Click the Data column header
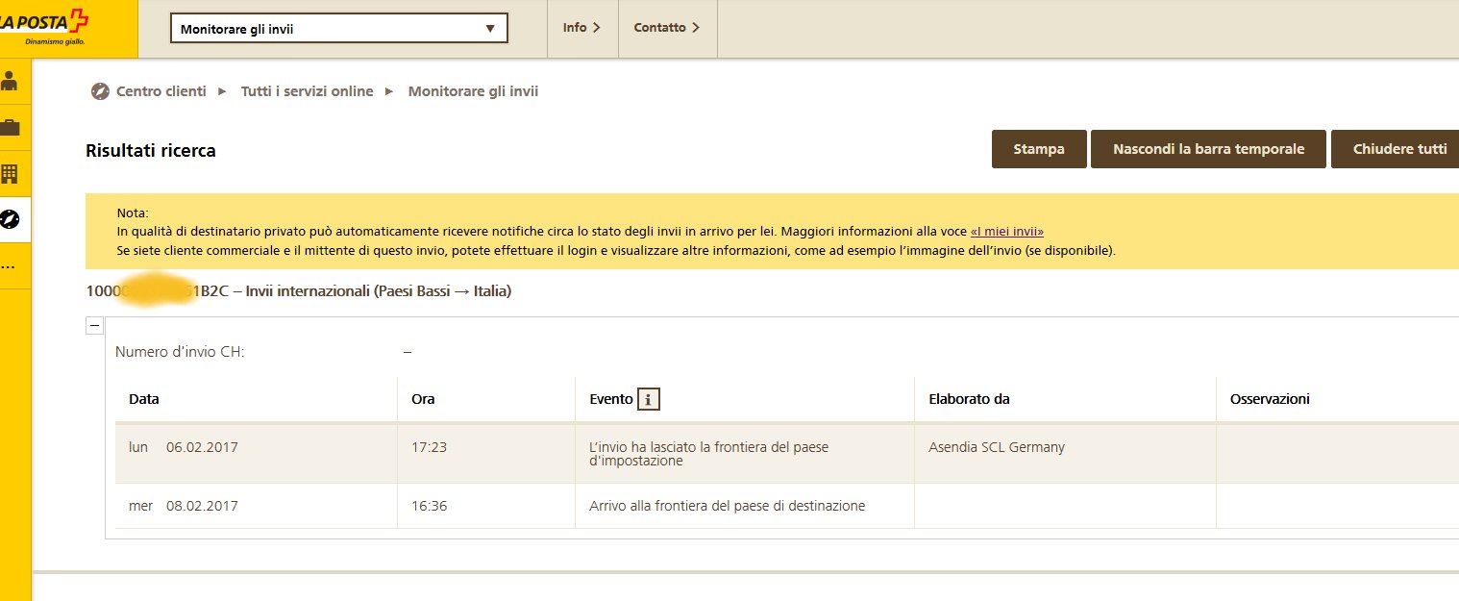This screenshot has width=1459, height=601. point(144,399)
